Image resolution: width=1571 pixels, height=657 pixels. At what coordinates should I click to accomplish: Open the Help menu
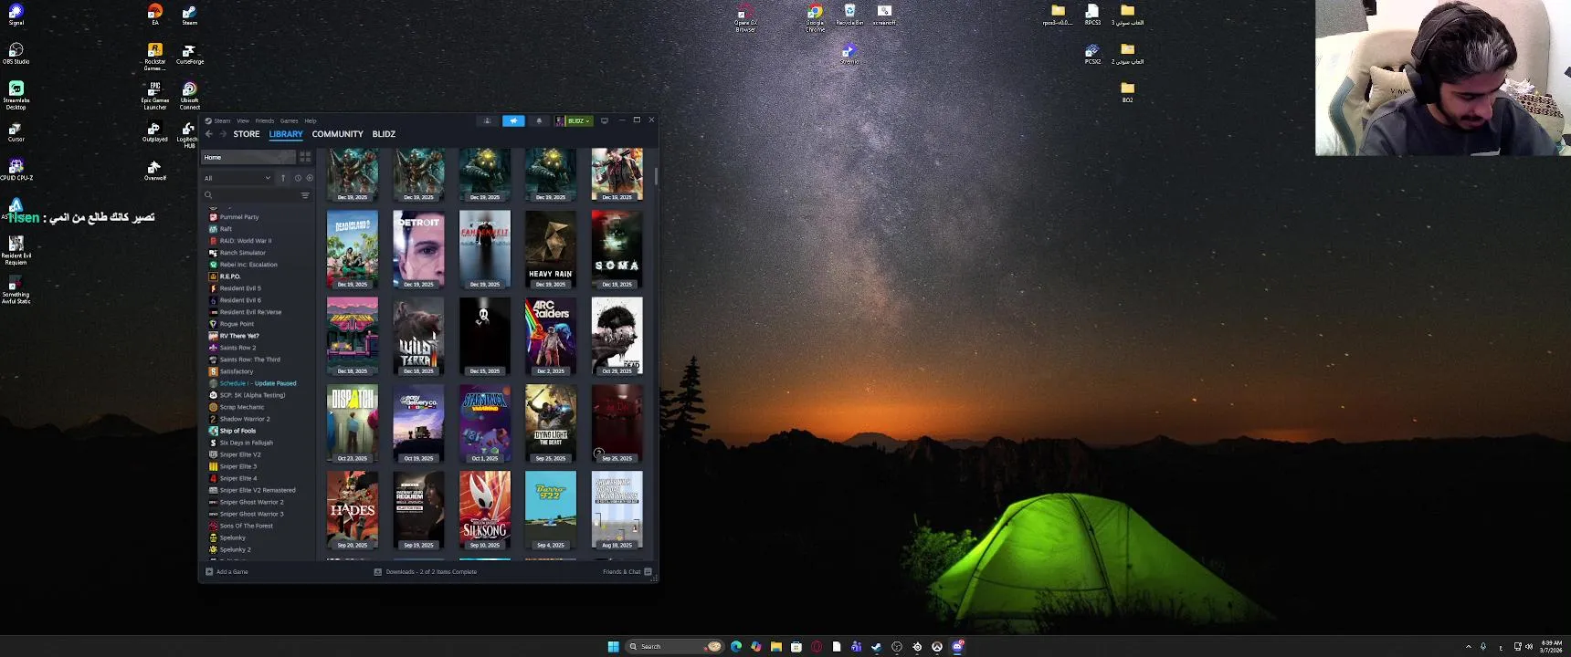pyautogui.click(x=311, y=120)
